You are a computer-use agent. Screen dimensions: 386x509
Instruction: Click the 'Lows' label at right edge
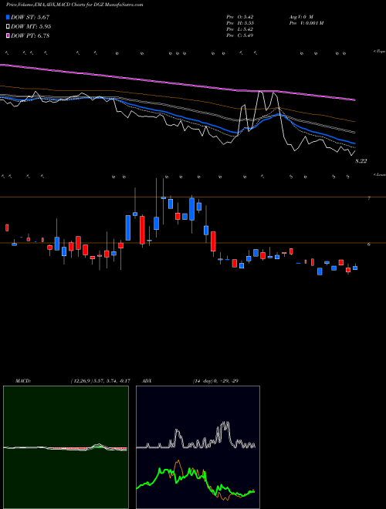(380, 174)
